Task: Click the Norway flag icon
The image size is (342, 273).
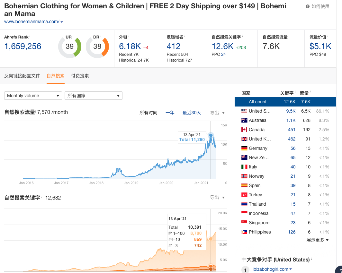Action: pos(244,176)
